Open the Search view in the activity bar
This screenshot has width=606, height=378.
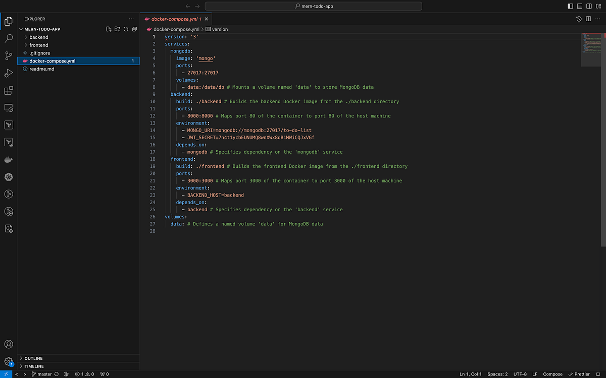tap(8, 38)
